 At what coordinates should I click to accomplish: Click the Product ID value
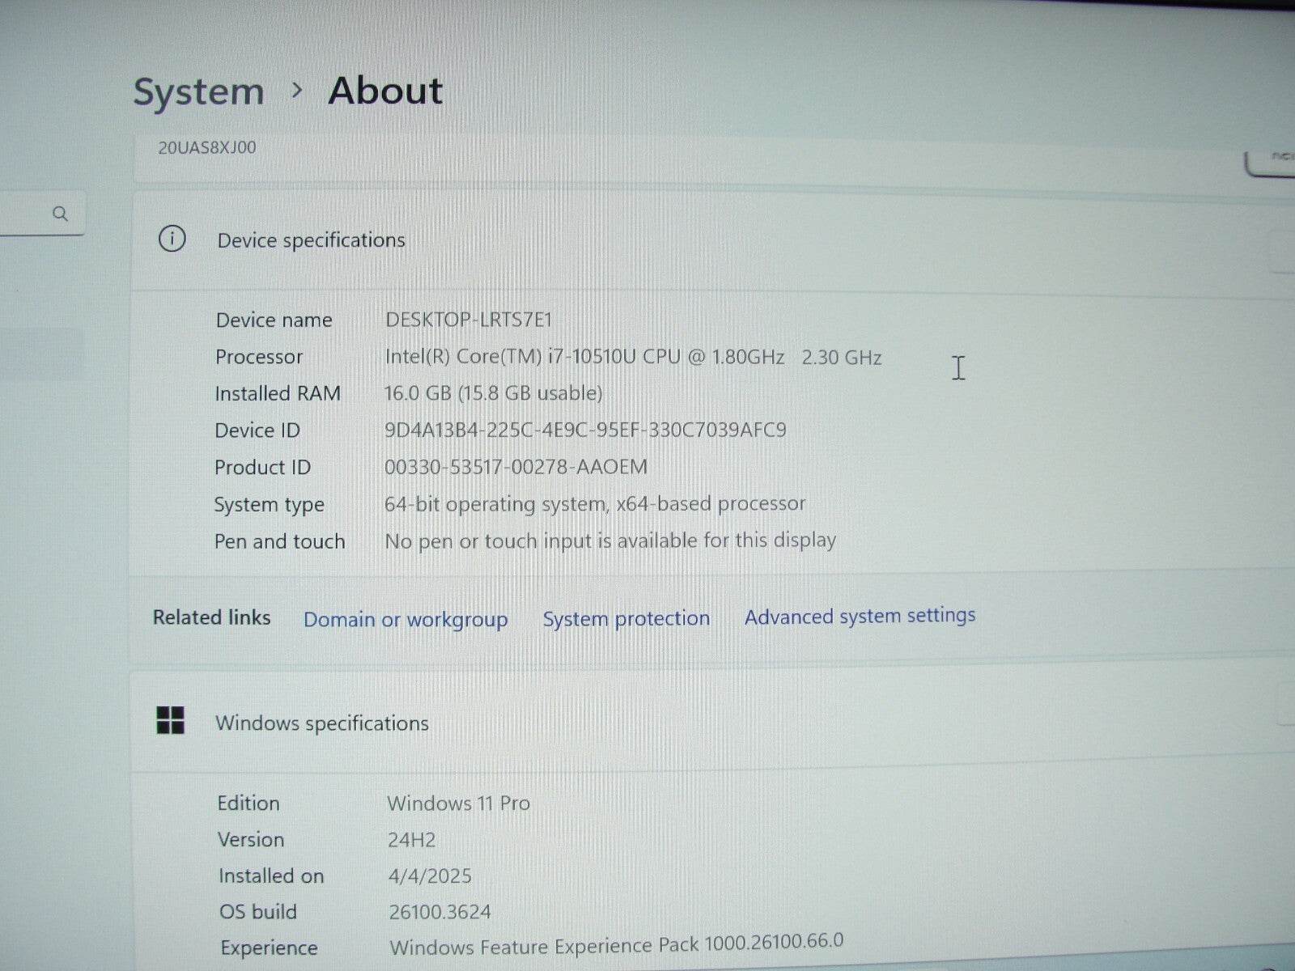pyautogui.click(x=518, y=467)
